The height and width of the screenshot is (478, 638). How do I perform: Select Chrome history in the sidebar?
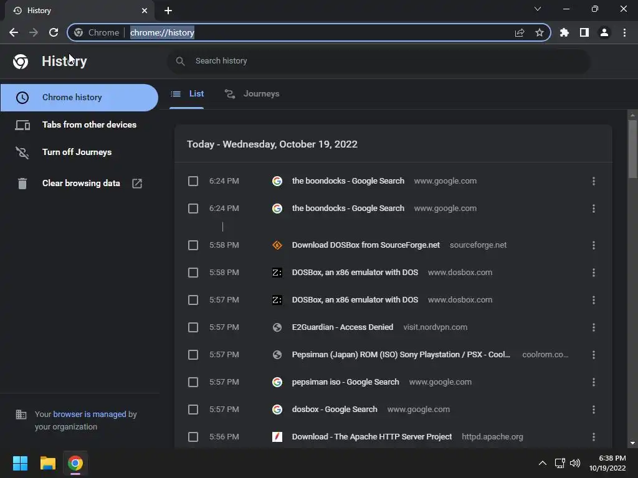click(79, 98)
